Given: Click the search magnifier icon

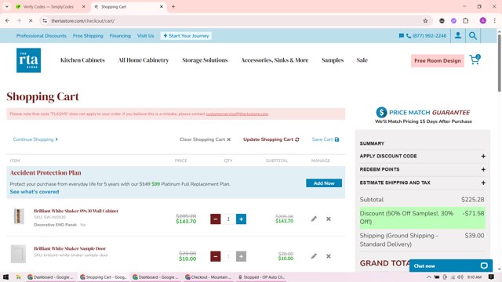Looking at the screenshot, I should 473,36.
